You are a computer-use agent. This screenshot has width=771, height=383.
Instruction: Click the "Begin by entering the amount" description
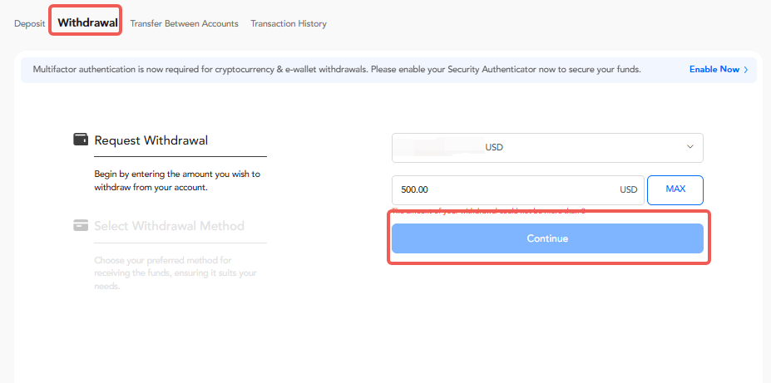tap(176, 180)
